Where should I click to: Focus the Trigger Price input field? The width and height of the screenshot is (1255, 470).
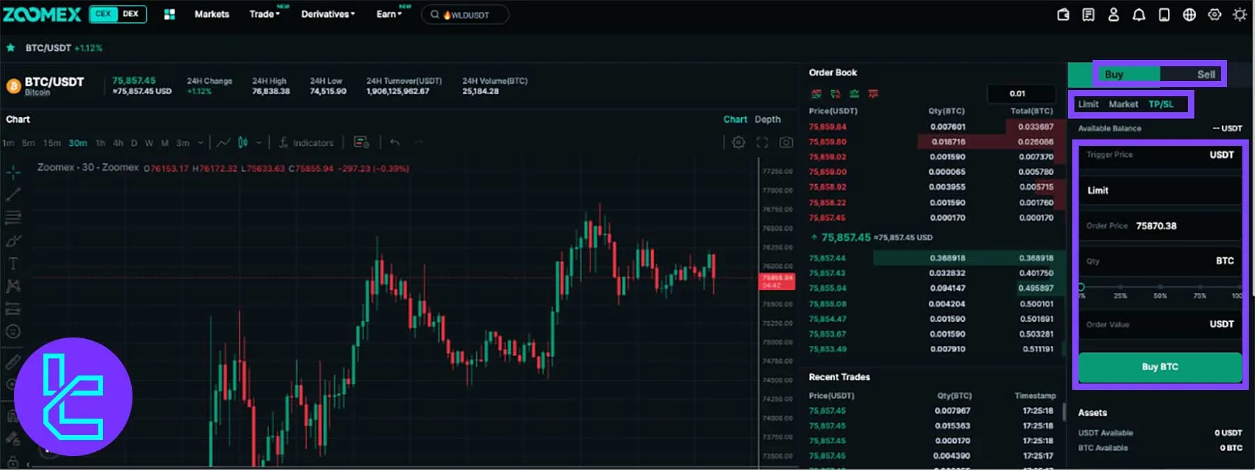click(1160, 155)
